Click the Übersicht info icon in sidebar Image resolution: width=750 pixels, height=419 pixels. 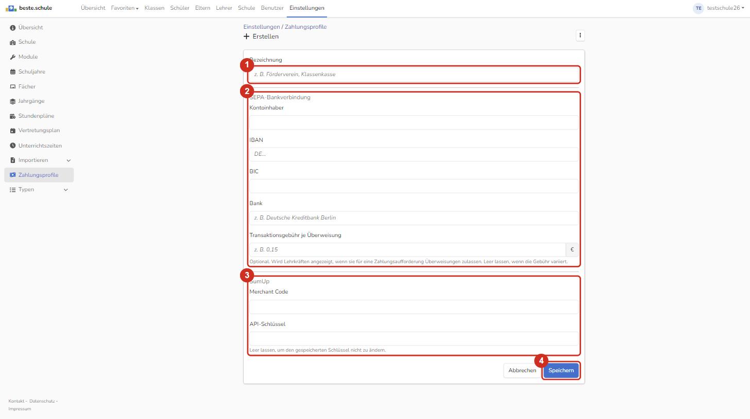point(13,28)
